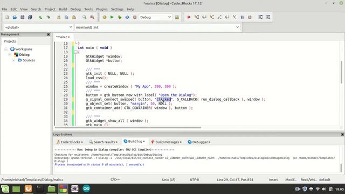Screen dimensions: 345x194
Task: Debug next line
Action: [204, 17]
